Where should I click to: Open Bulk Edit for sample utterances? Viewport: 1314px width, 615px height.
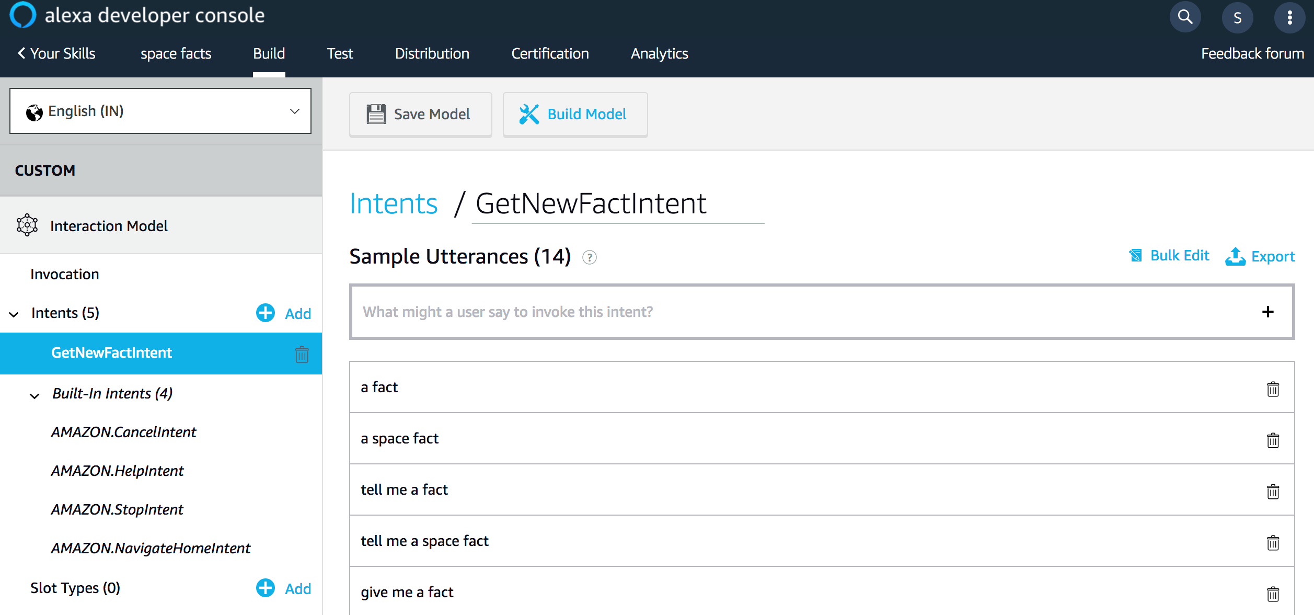coord(1169,256)
